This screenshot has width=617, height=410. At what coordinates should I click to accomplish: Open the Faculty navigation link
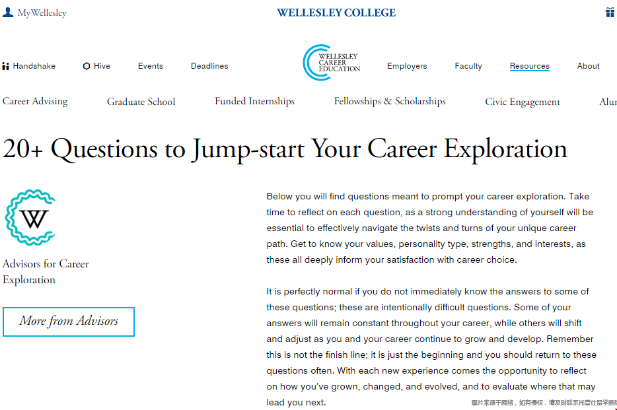(468, 66)
